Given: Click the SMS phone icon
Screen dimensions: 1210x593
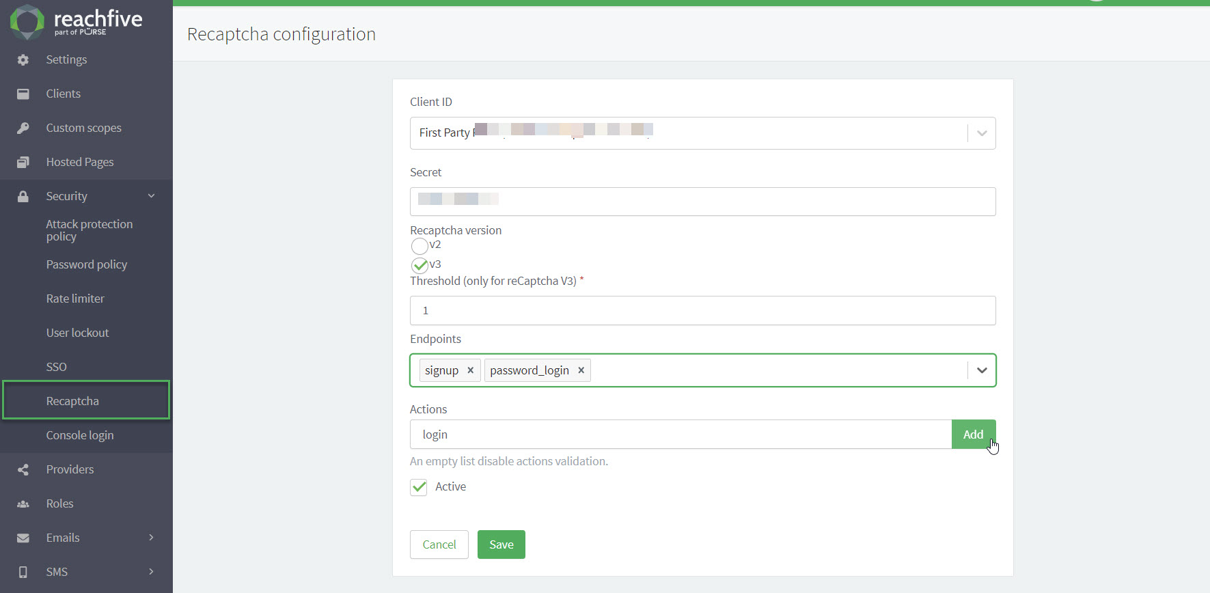Looking at the screenshot, I should 23,572.
